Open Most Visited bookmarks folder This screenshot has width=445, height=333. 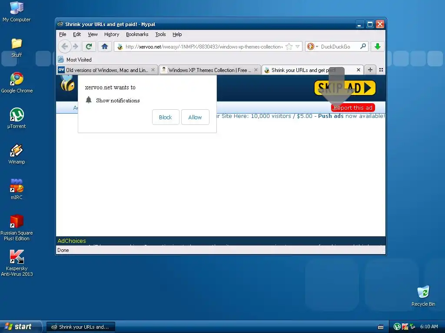(75, 60)
